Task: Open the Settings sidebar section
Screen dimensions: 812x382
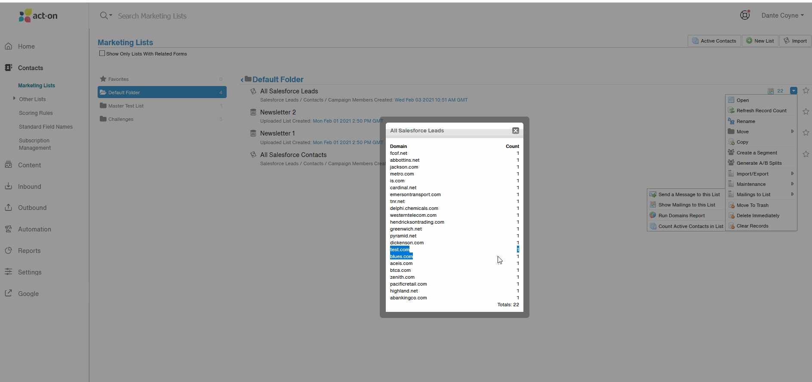Action: (x=30, y=272)
